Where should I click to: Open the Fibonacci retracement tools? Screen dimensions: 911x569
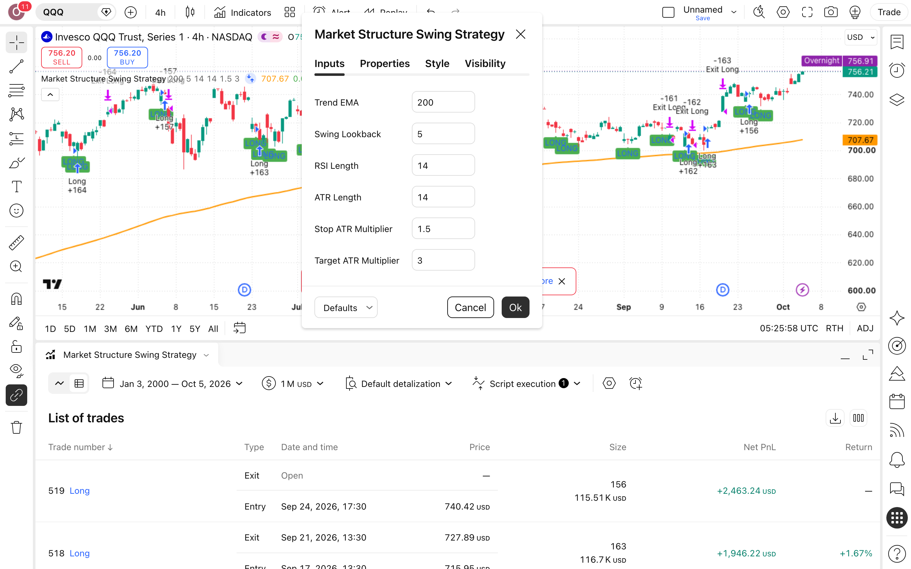(16, 90)
